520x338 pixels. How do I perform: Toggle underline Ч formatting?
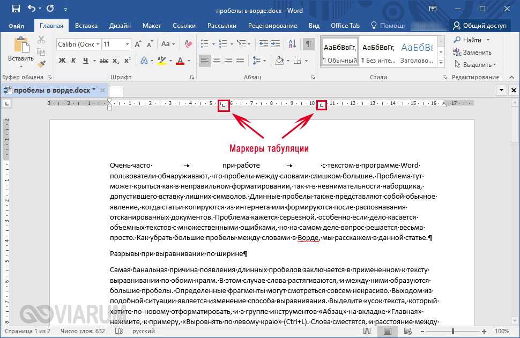86,61
